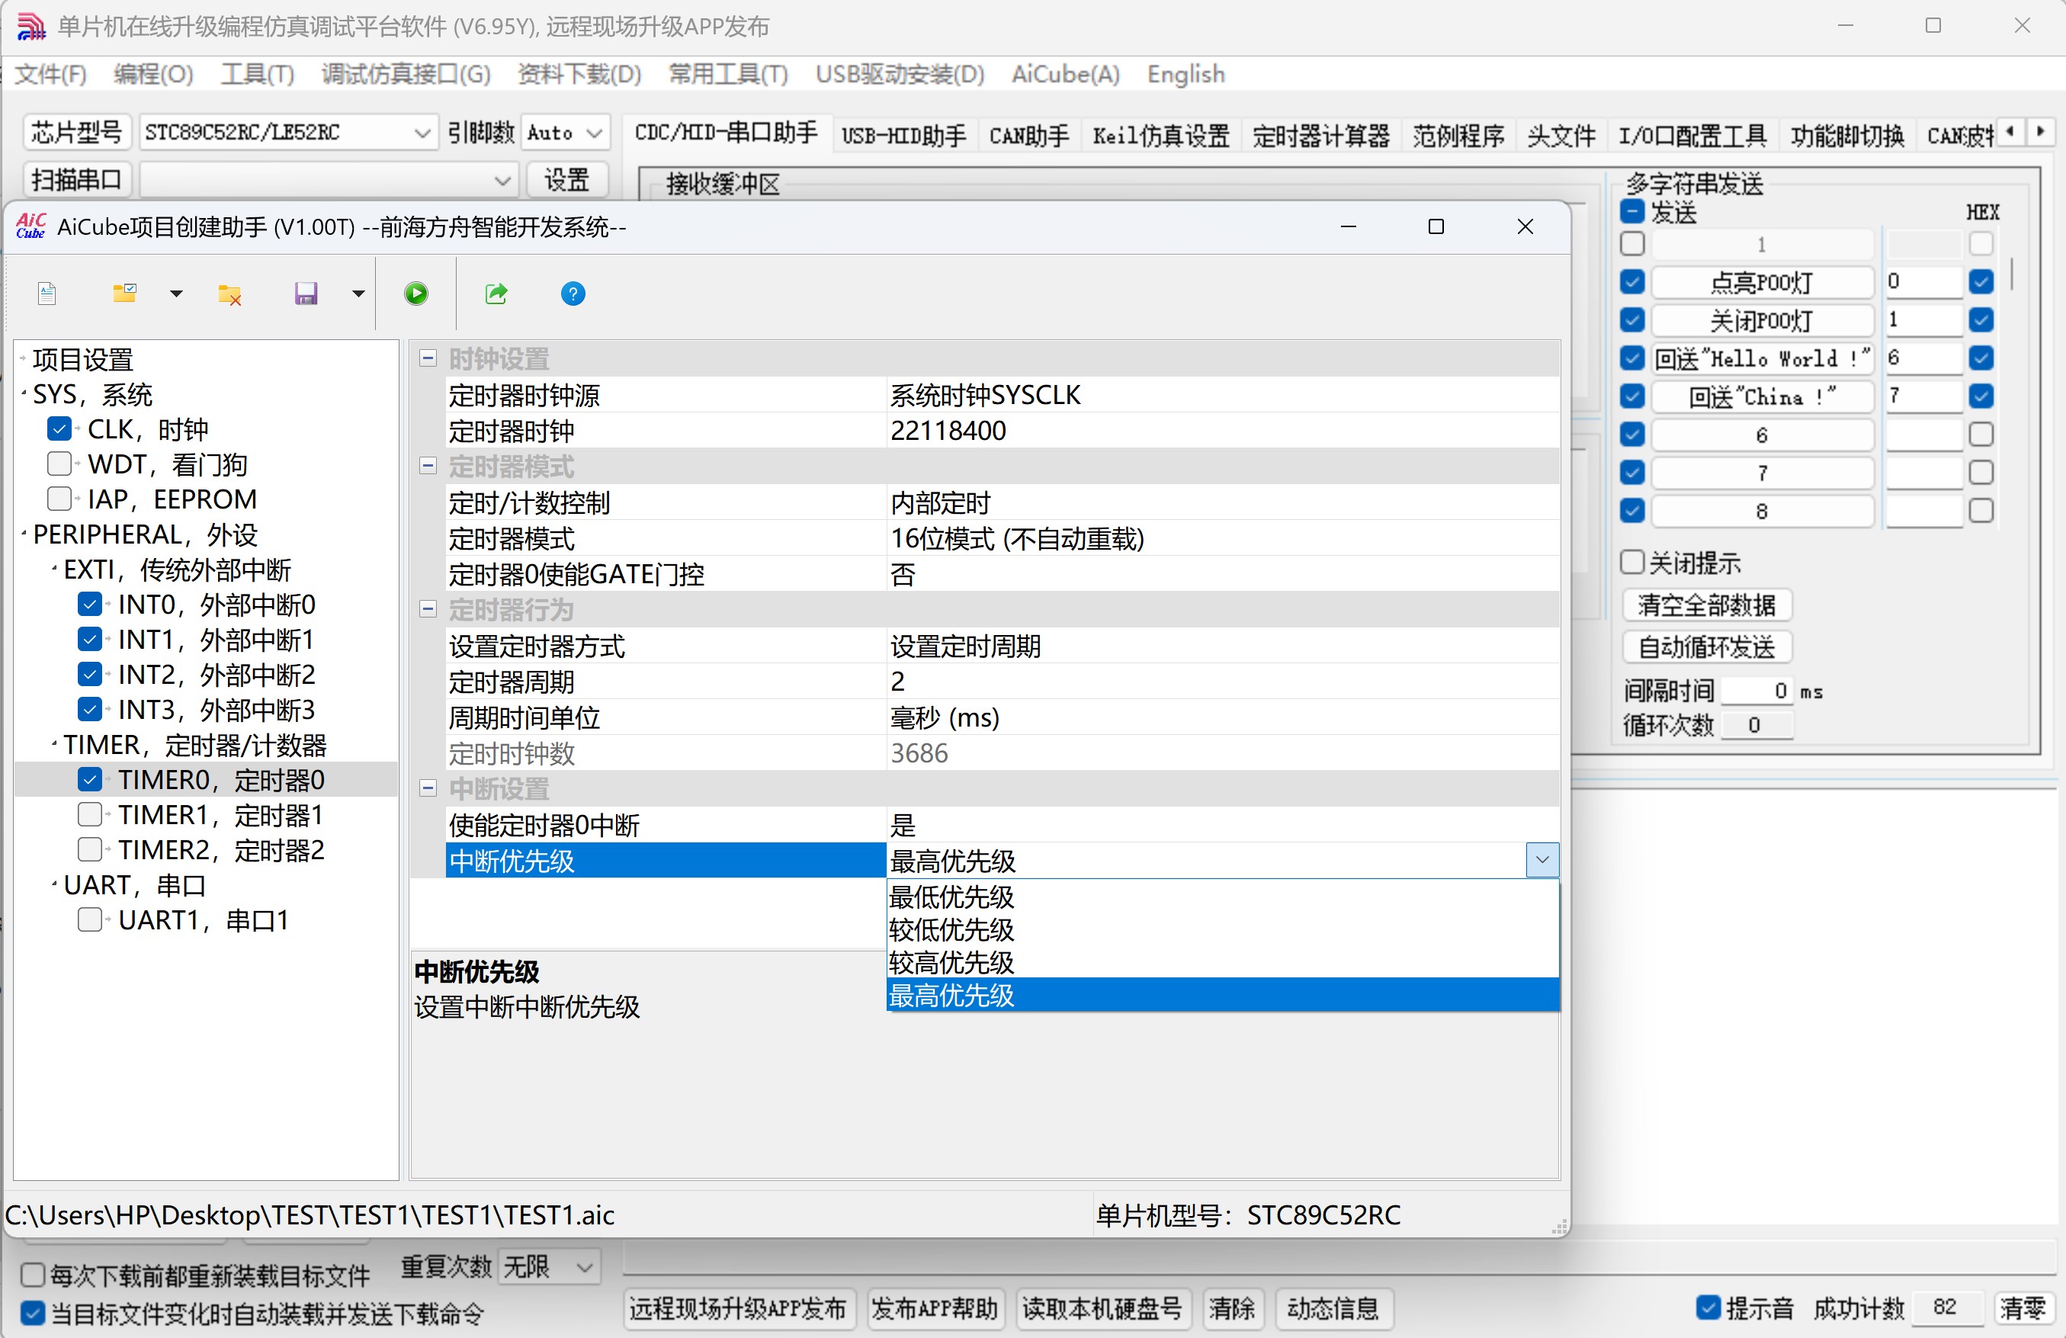The image size is (2066, 1338).
Task: Collapse the 定时器行为 property group
Action: pos(427,609)
